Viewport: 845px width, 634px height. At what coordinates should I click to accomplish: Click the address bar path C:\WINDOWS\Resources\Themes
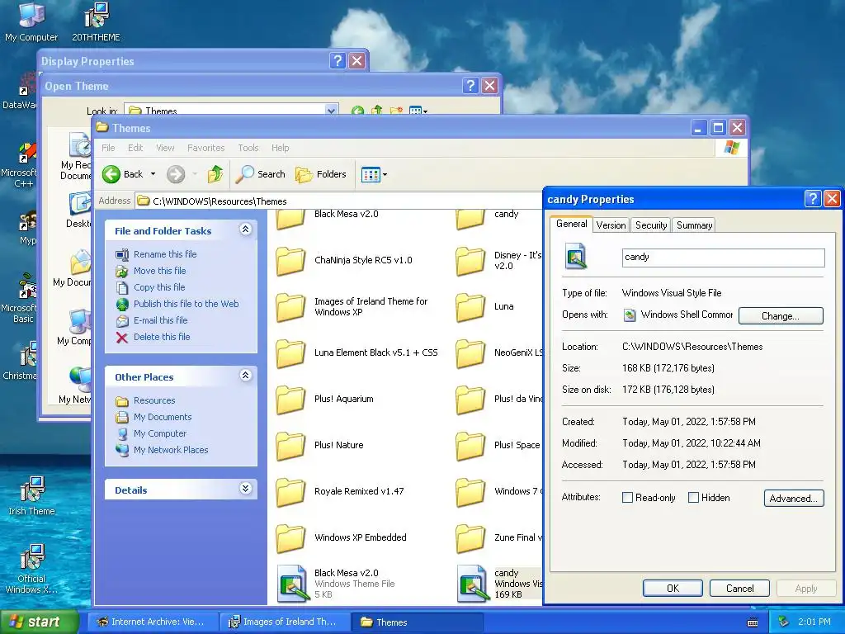pos(220,201)
